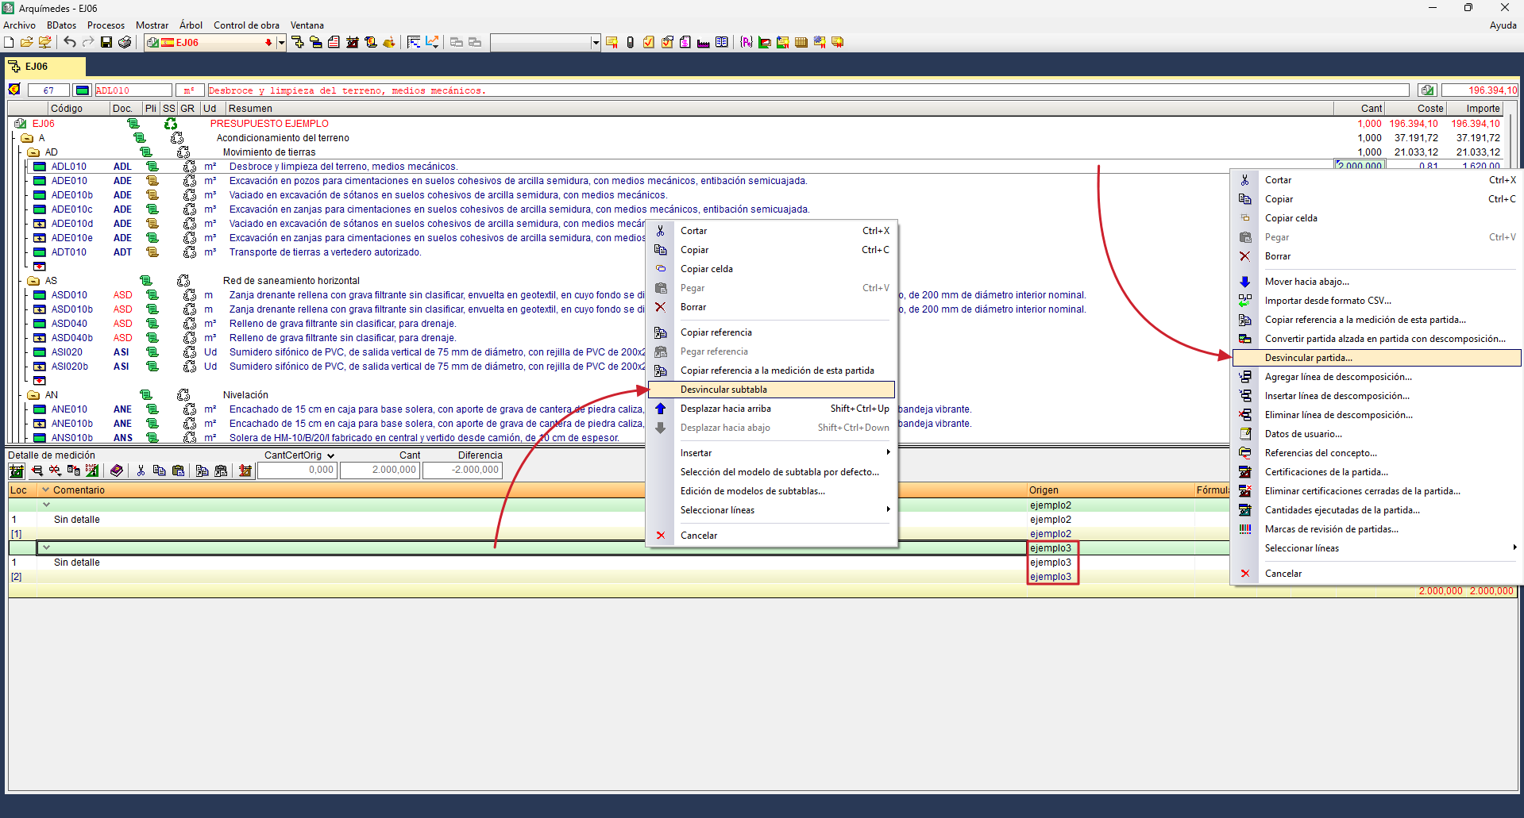Click the ADL010 code input field

(133, 90)
